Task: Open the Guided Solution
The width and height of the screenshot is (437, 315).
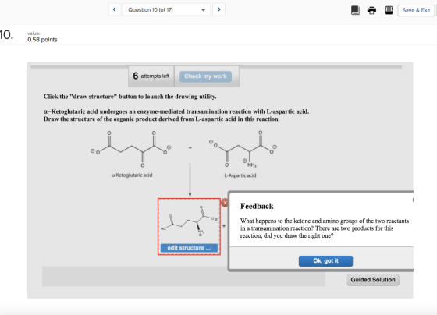Action: [373, 280]
